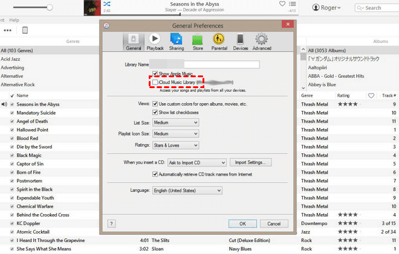Screen dimensions: 399x254
Task: Click star rating of Seasons in the Abyss
Action: [348, 104]
